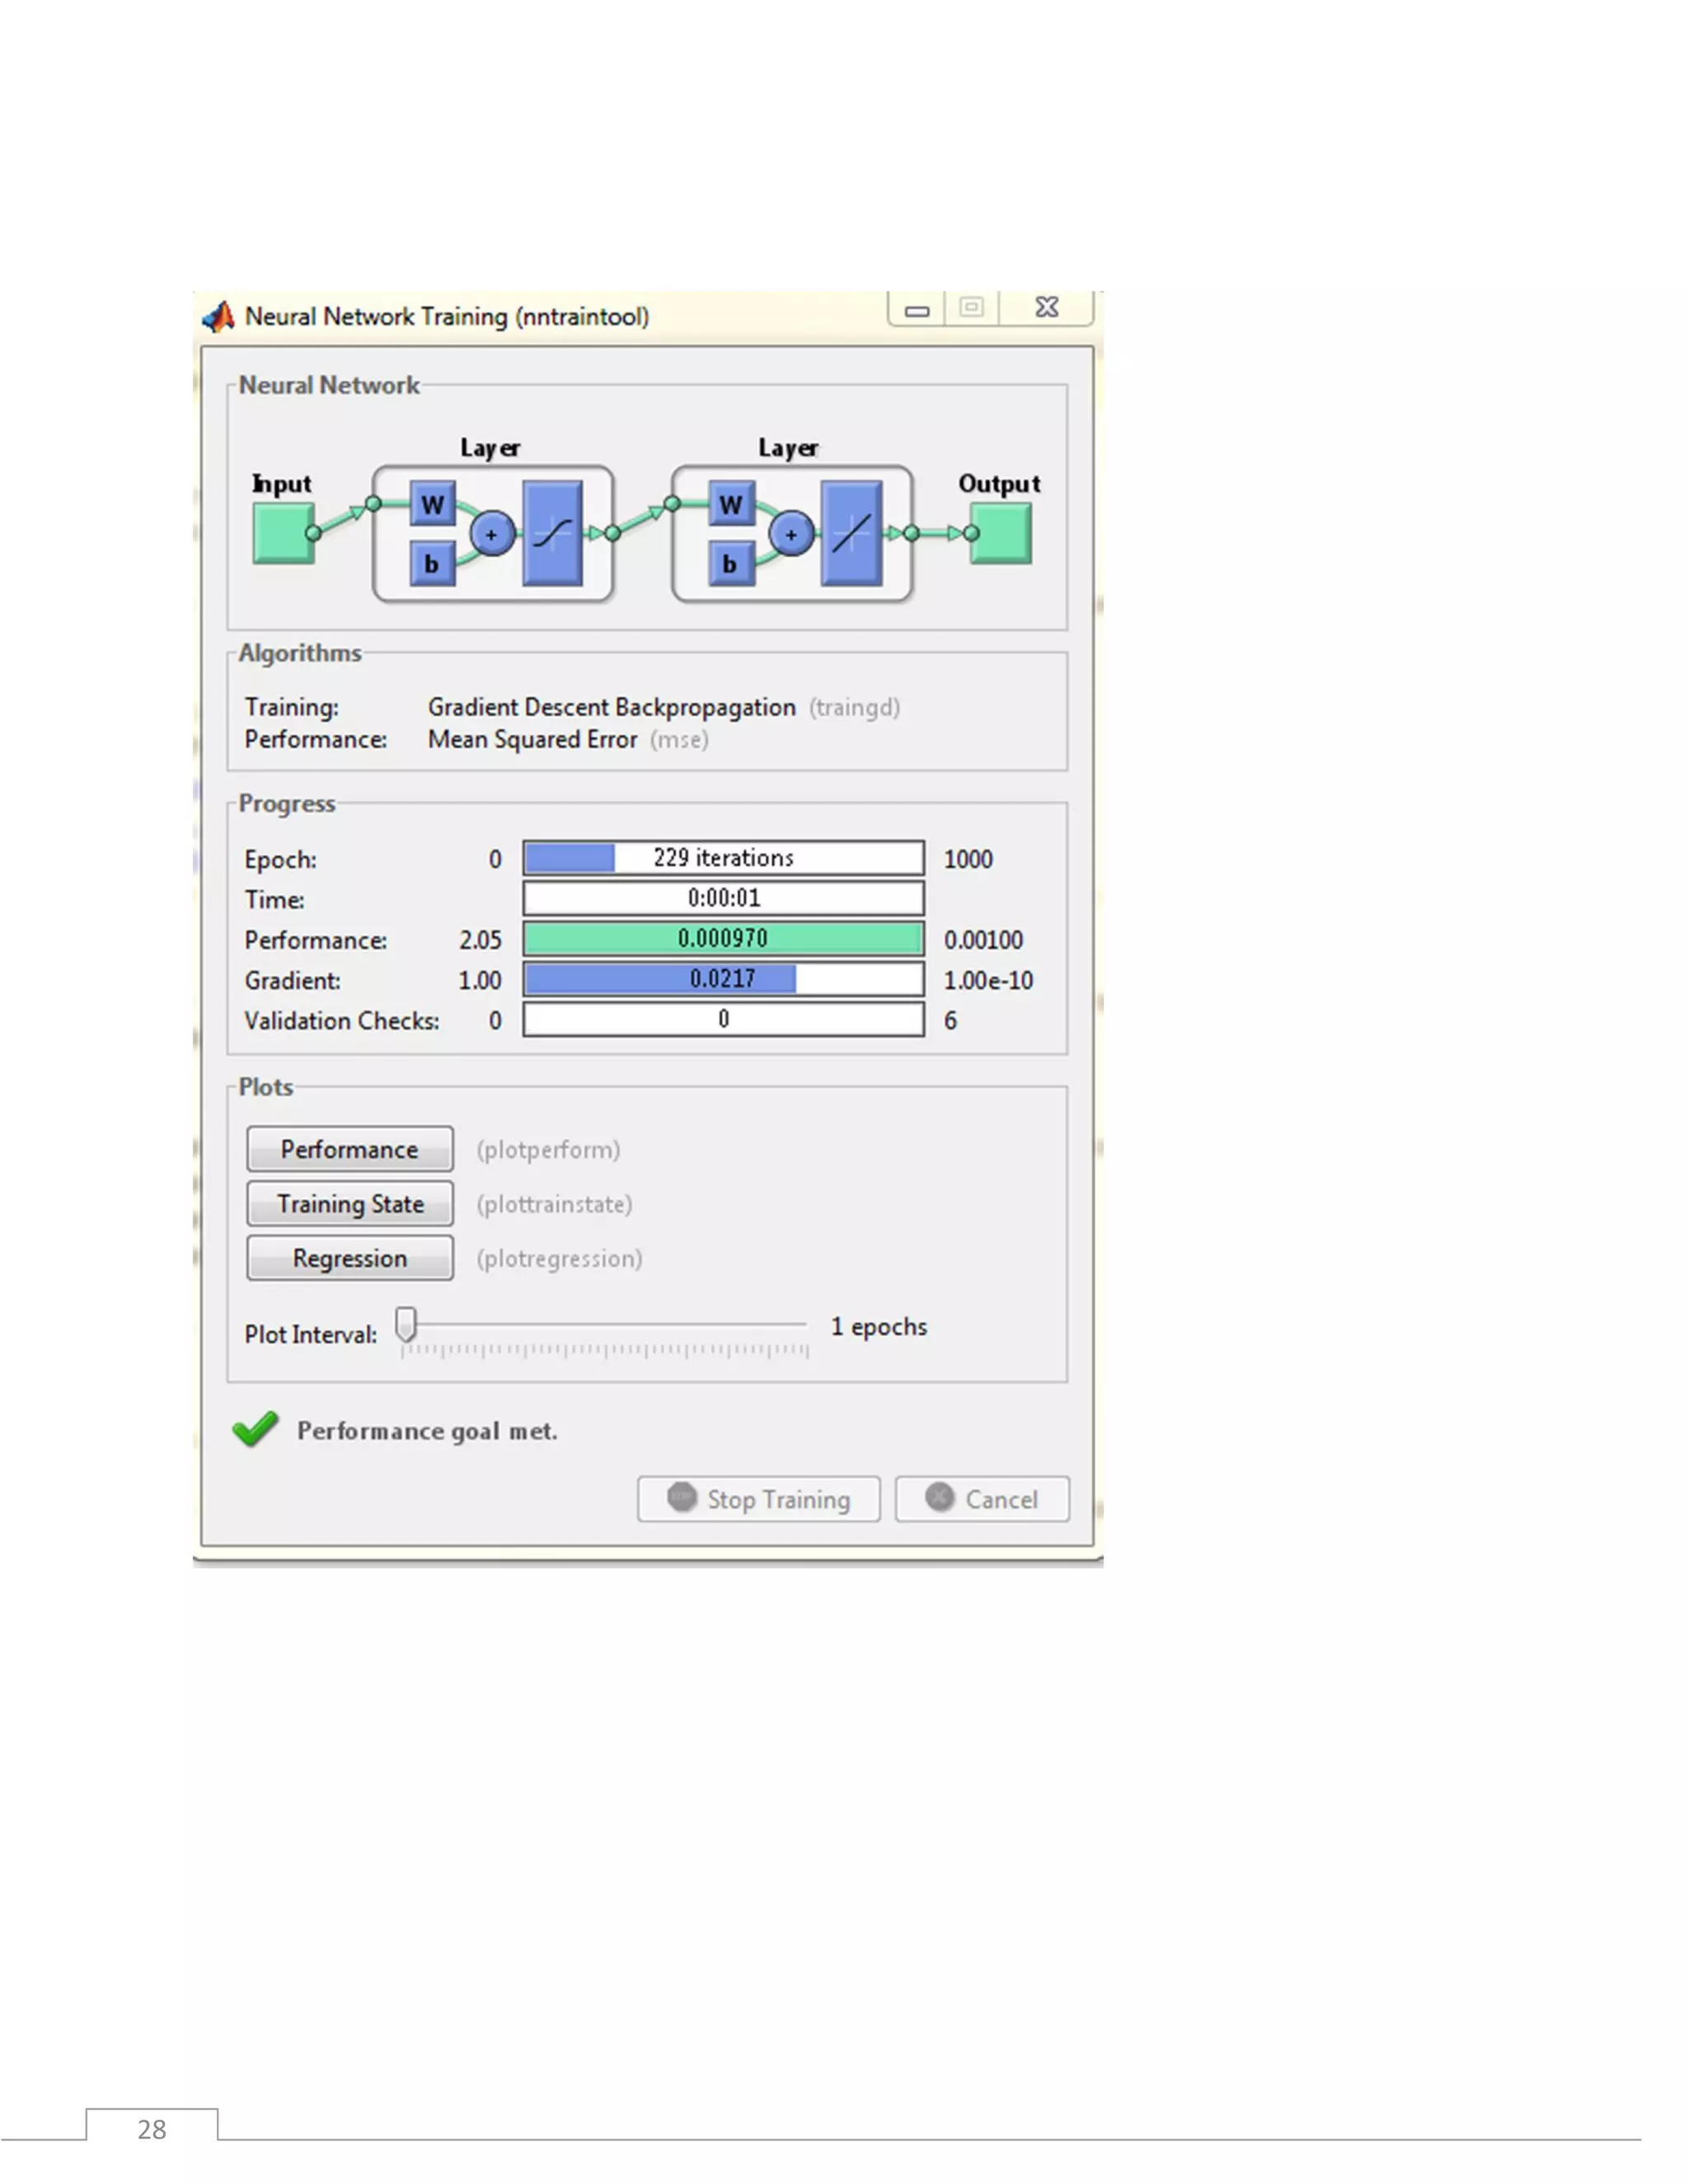Open the Training State plot
Viewport: 1688px width, 2184px height.
pos(349,1203)
